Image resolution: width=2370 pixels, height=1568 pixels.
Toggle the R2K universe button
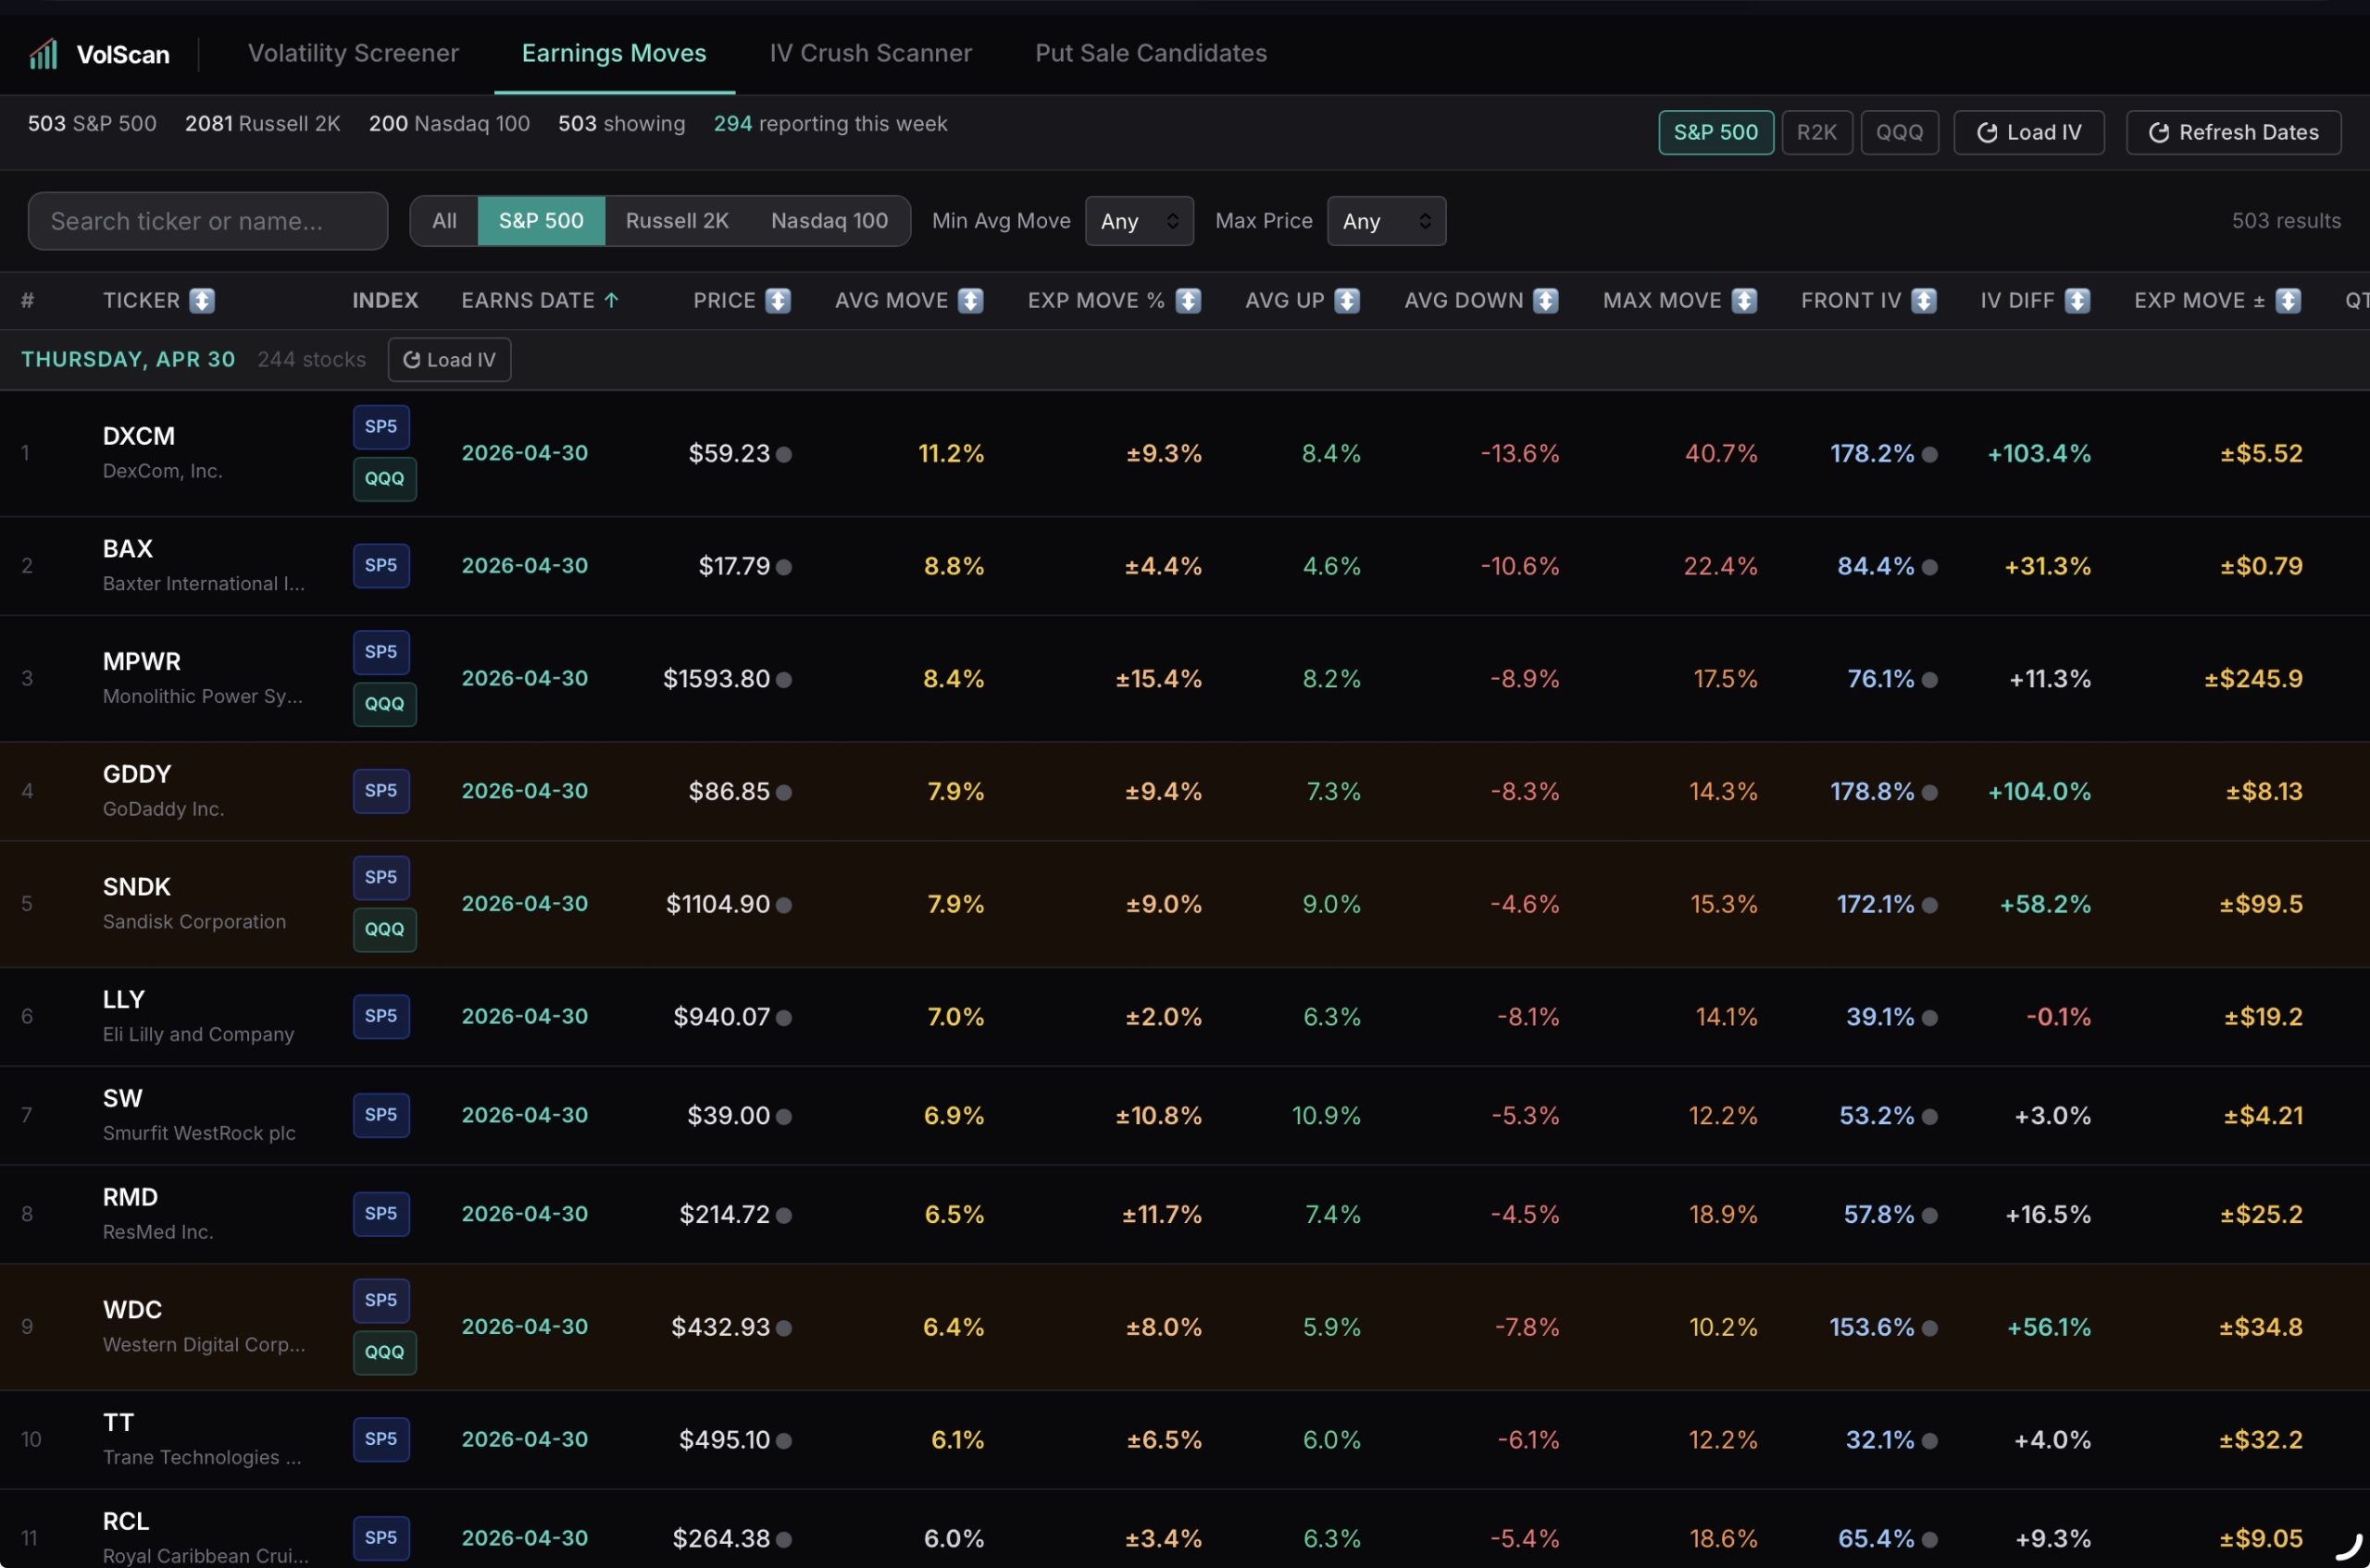[1816, 133]
